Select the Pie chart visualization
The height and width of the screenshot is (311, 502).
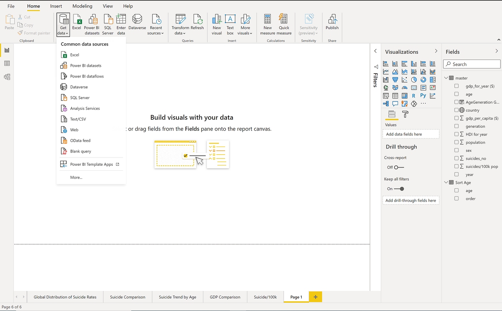click(414, 79)
